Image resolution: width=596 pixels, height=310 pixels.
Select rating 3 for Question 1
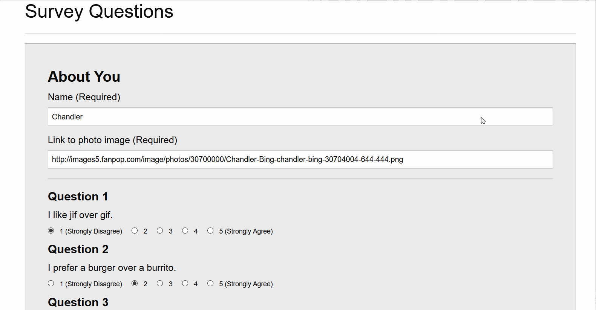point(160,231)
